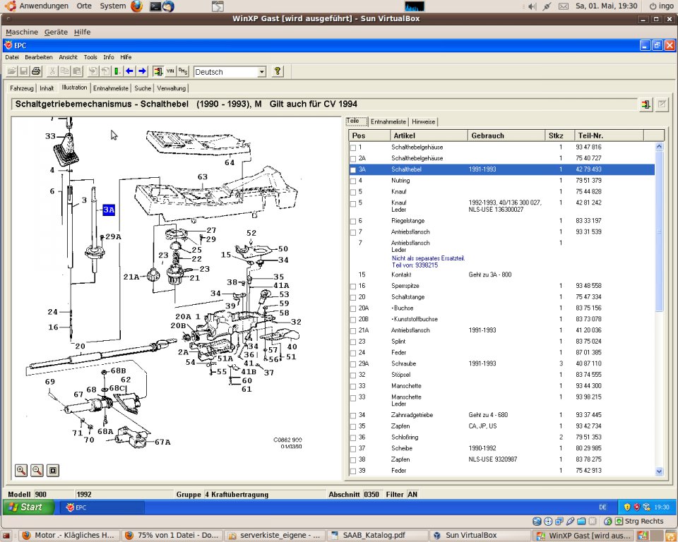The image size is (678, 542).
Task: Launch Firefox from the Ubuntu top panel
Action: click(136, 6)
